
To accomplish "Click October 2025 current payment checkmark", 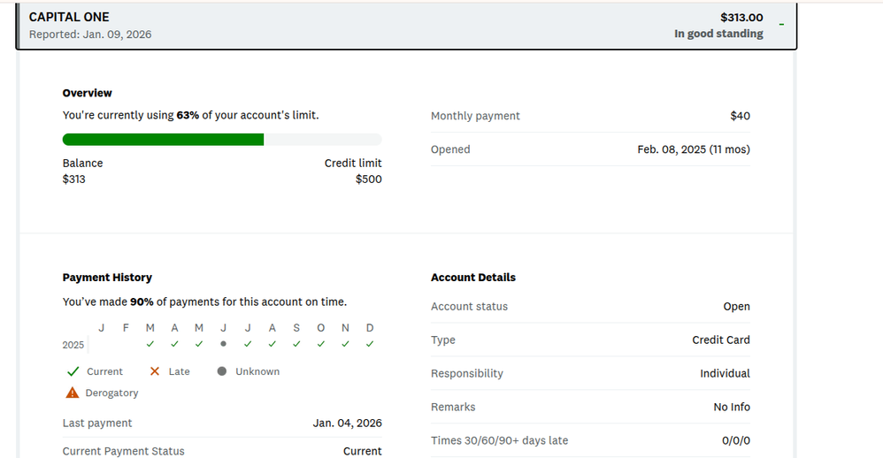I will [321, 344].
